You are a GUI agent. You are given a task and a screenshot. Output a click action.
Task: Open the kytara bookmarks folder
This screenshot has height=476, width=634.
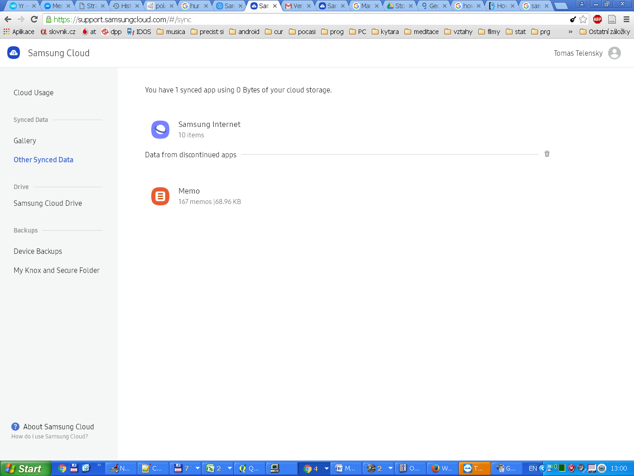(x=385, y=32)
